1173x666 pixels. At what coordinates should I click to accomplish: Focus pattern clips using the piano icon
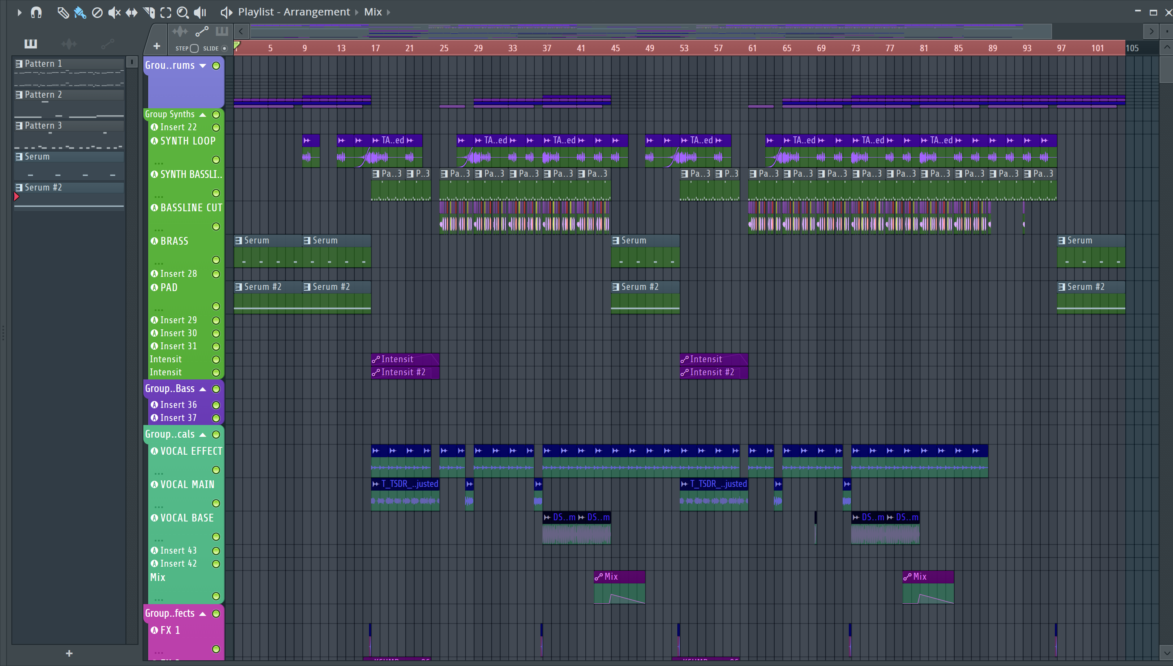point(222,32)
